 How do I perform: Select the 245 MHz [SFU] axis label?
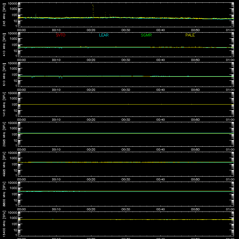pyautogui.click(x=4, y=15)
